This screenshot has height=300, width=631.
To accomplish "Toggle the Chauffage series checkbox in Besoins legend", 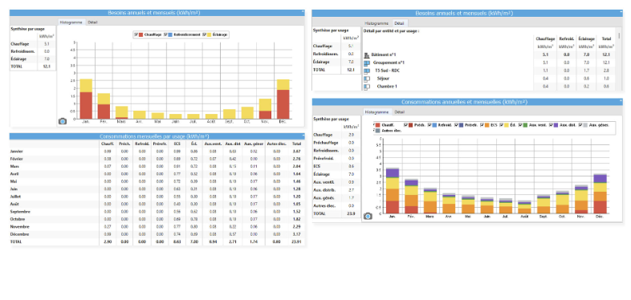I will [136, 35].
